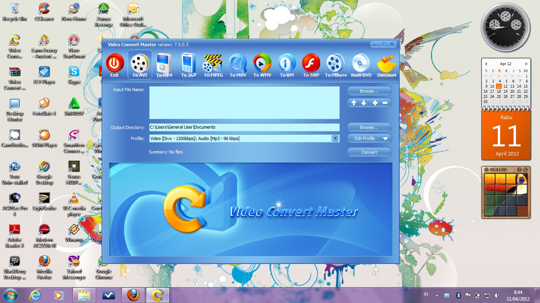
Task: Choose the To 3GP converter
Action: (188, 65)
